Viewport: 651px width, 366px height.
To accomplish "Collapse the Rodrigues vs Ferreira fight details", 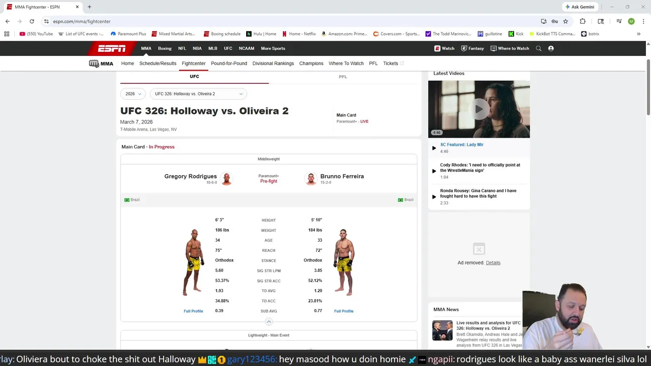I will (269, 322).
